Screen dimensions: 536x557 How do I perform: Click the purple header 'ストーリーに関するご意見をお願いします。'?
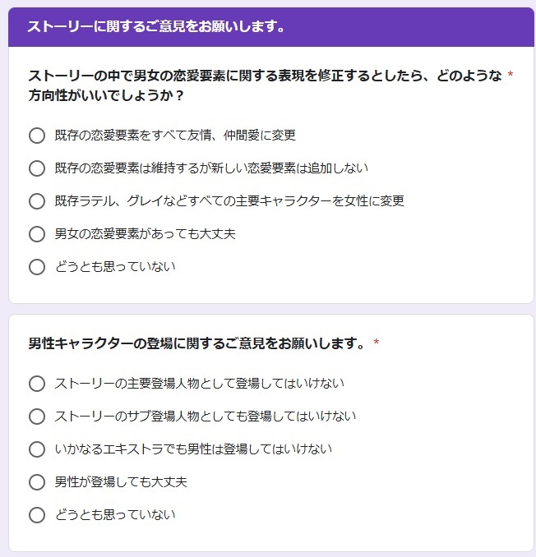click(x=156, y=26)
